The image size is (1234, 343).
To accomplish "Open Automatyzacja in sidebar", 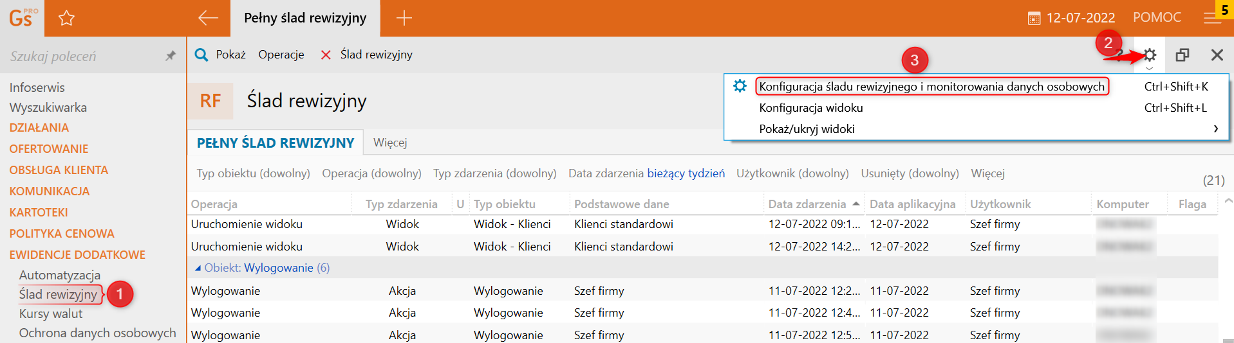I will coord(60,275).
